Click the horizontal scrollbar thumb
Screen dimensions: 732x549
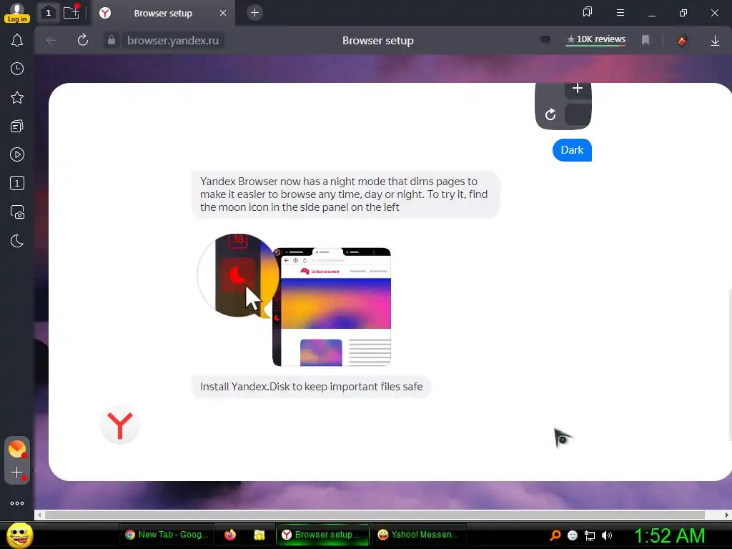(x=375, y=515)
